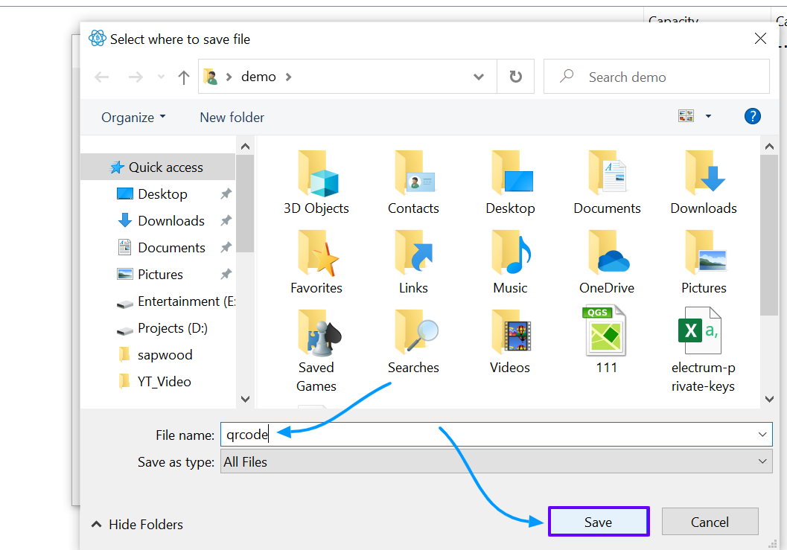Expand the chevron before demo in address bar
Image resolution: width=787 pixels, height=550 pixels.
[x=229, y=77]
